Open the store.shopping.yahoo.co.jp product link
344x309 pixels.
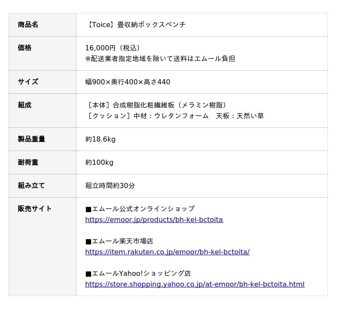coord(195,284)
